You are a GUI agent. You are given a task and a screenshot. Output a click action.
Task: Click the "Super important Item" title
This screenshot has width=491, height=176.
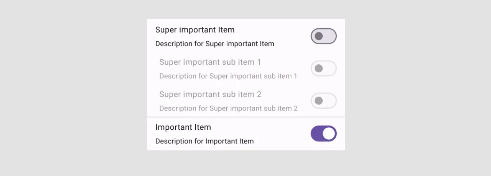[x=195, y=30]
